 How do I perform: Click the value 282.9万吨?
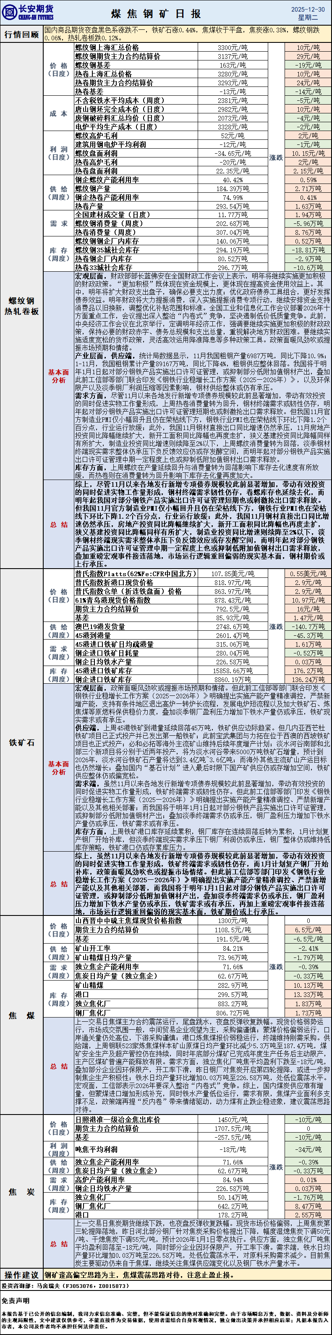click(233, 985)
